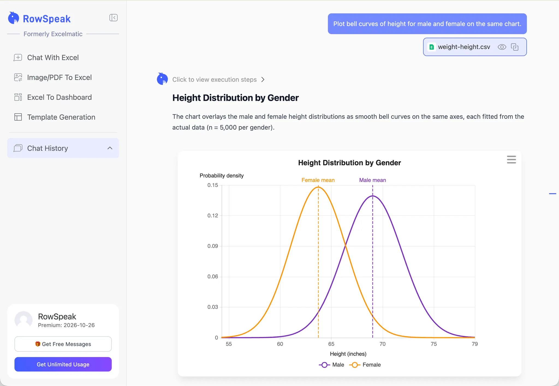Open the chart hamburger menu
Screen dimensions: 559x386
pos(511,159)
